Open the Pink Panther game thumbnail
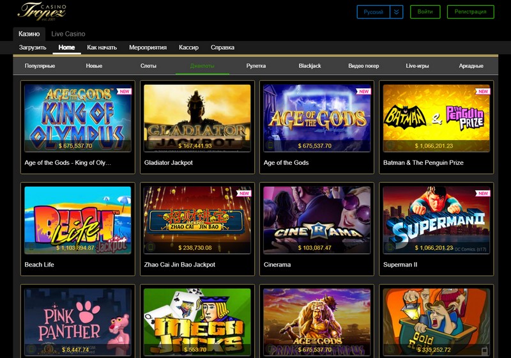The width and height of the screenshot is (511, 358). [78, 322]
